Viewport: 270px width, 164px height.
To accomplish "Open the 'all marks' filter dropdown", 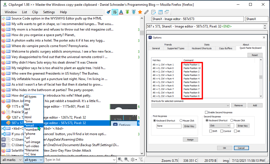I will (x=12, y=160).
